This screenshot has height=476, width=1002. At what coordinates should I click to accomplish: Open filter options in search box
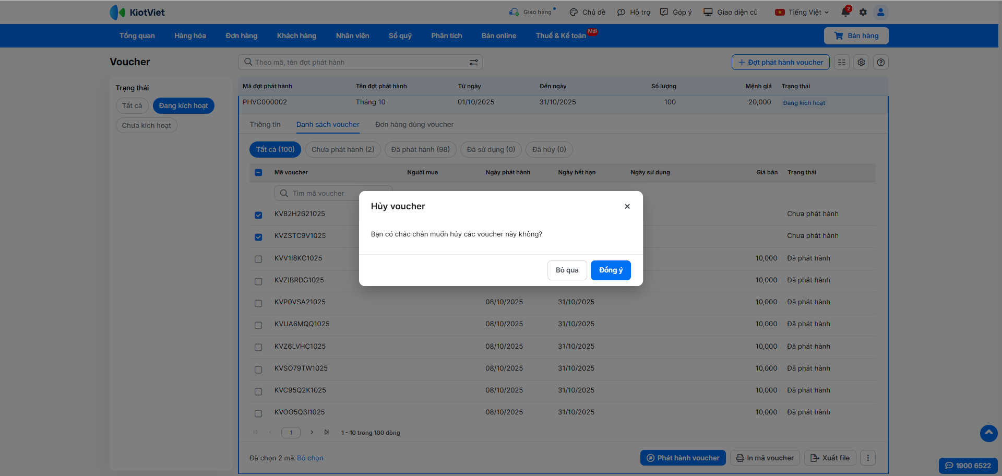[x=474, y=62]
